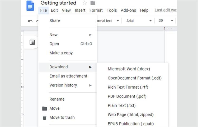
Task: Choose Rename from the File menu
Action: point(68,99)
